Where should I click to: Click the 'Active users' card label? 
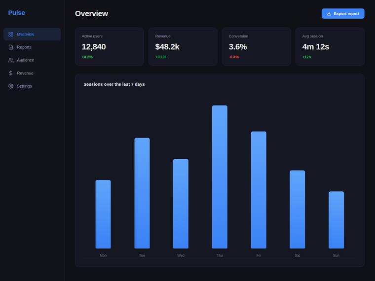pos(92,36)
